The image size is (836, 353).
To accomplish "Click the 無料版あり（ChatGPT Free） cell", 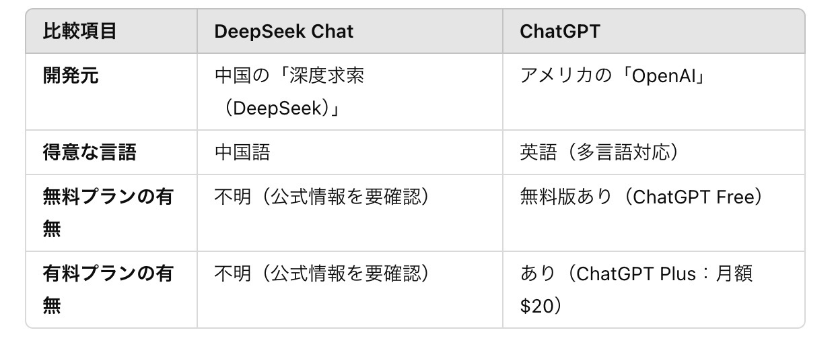I will pos(644,197).
